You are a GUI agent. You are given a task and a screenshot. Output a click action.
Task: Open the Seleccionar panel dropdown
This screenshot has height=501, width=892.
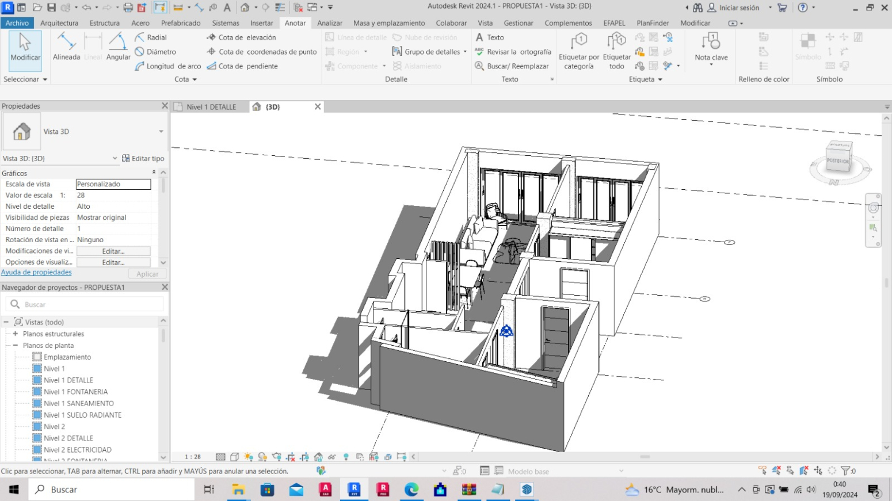point(25,79)
